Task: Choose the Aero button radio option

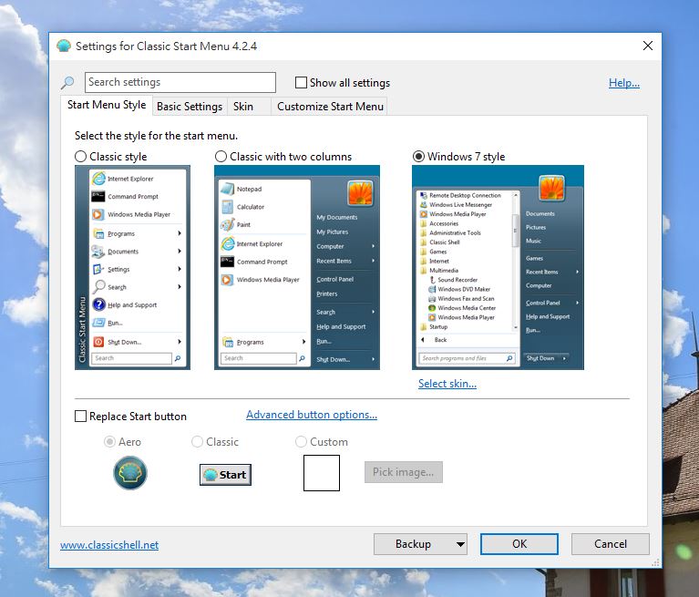Action: tap(109, 442)
